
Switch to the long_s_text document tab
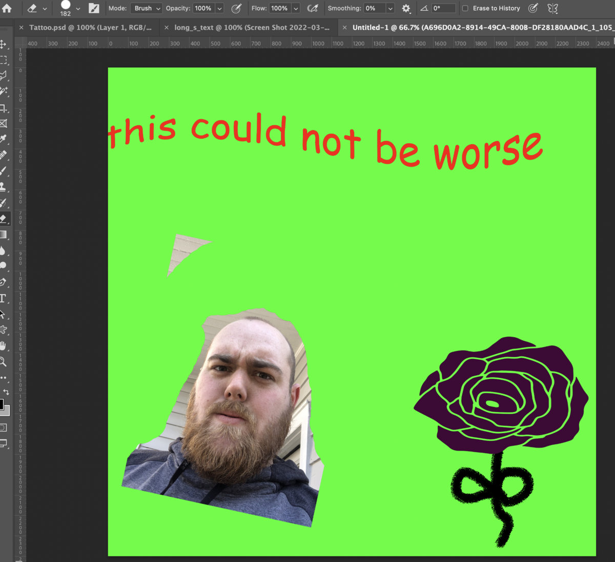click(x=252, y=27)
